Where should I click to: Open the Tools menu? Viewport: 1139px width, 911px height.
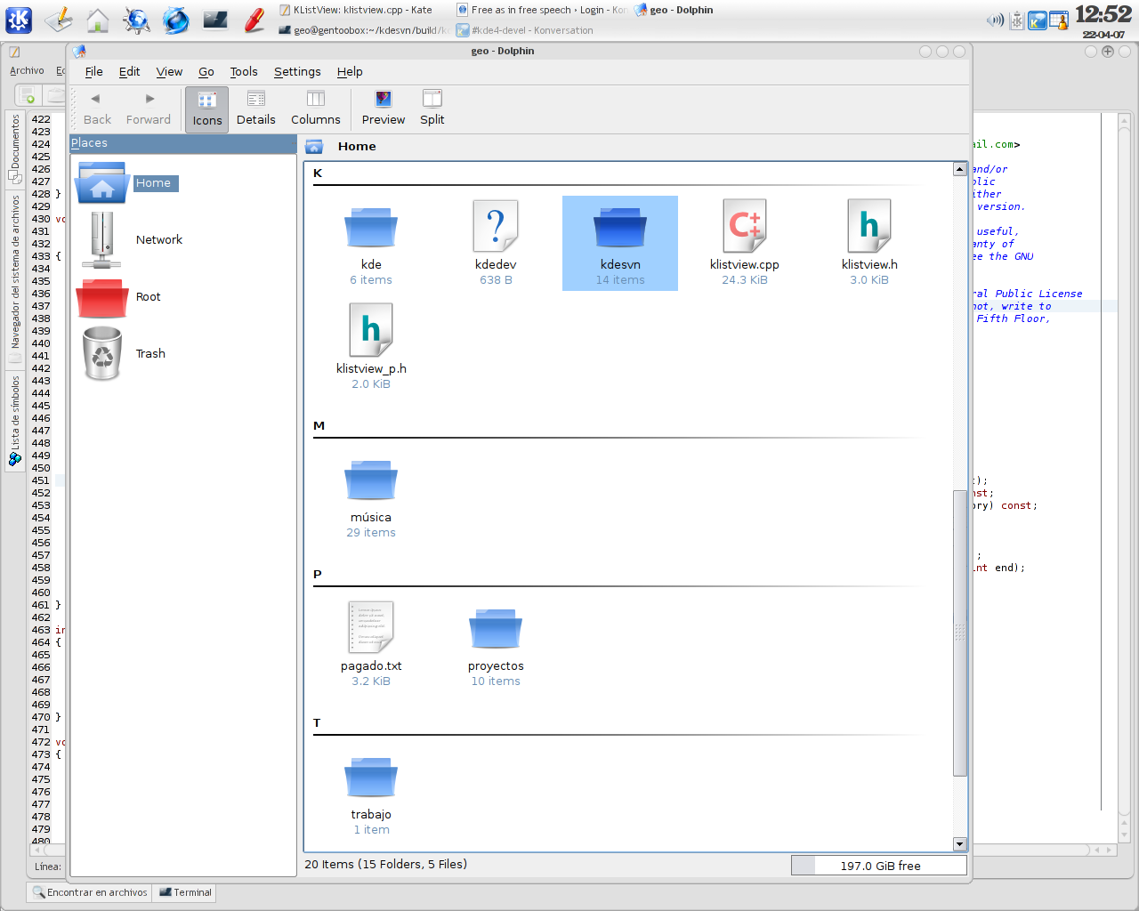pyautogui.click(x=244, y=71)
